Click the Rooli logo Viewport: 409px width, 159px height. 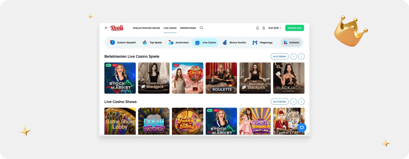click(117, 28)
